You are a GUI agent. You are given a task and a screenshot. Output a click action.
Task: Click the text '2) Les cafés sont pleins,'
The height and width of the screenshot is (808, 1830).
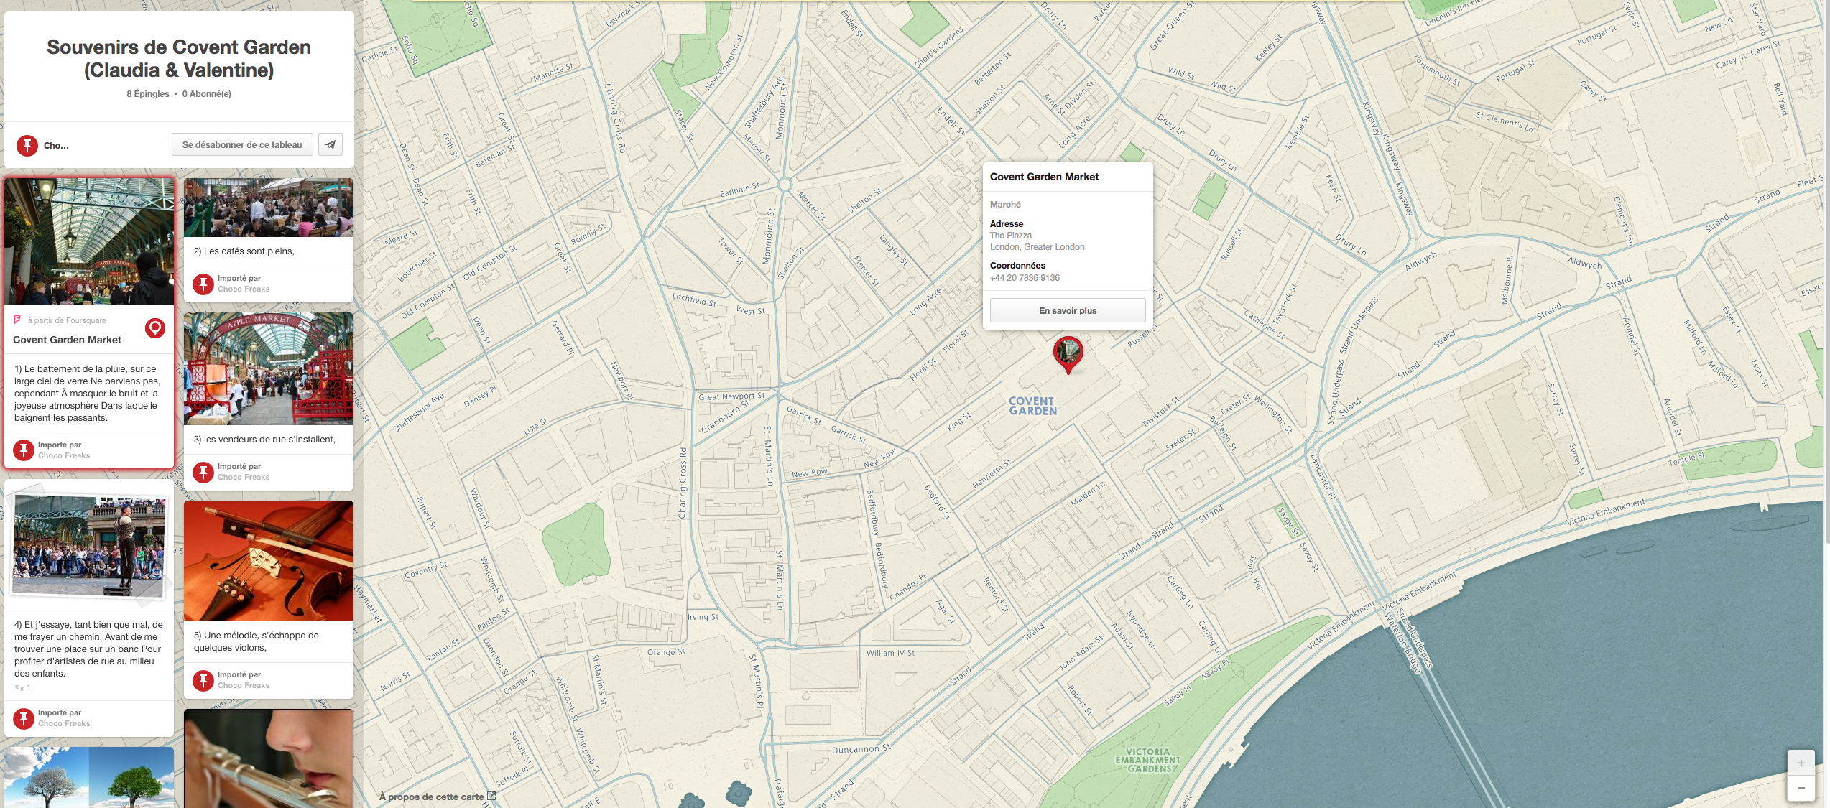244,251
